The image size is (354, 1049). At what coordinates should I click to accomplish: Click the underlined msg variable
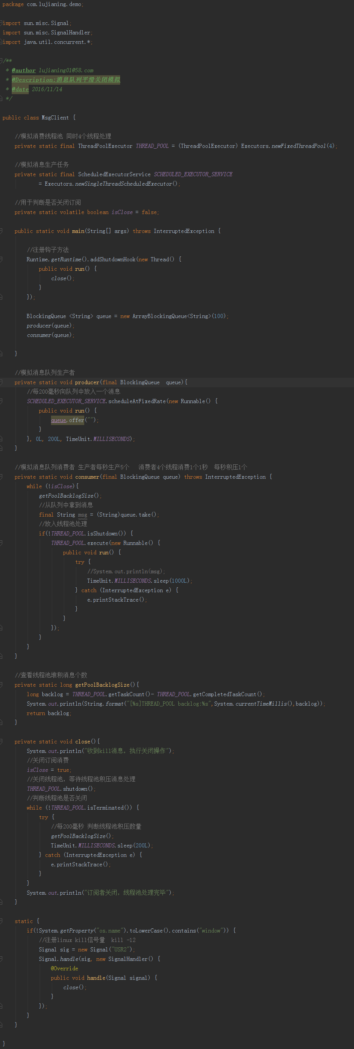coord(83,515)
